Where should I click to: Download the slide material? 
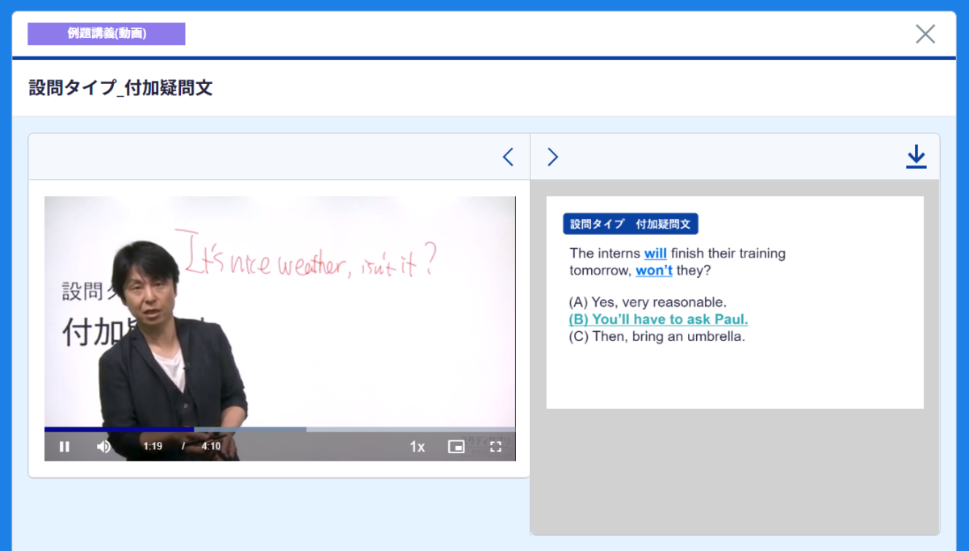tap(916, 157)
